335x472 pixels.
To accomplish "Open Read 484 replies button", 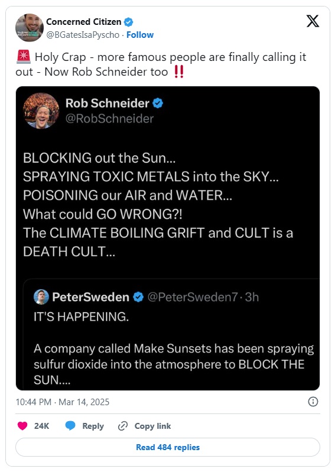I will pos(168,447).
